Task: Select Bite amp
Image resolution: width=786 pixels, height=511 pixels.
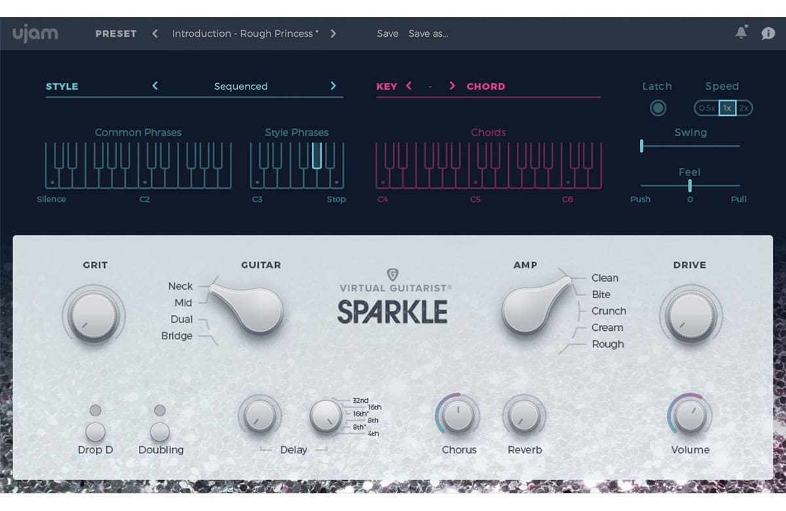Action: click(x=601, y=294)
